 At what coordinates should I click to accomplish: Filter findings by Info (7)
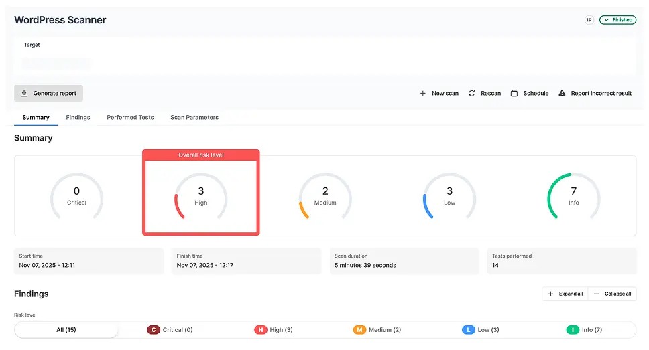(584, 330)
